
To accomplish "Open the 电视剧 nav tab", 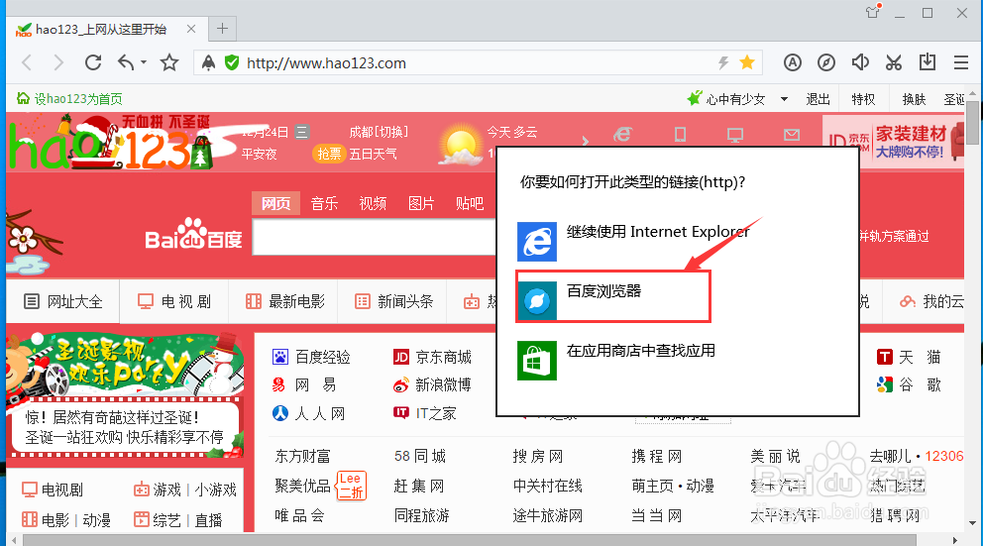I will [174, 301].
